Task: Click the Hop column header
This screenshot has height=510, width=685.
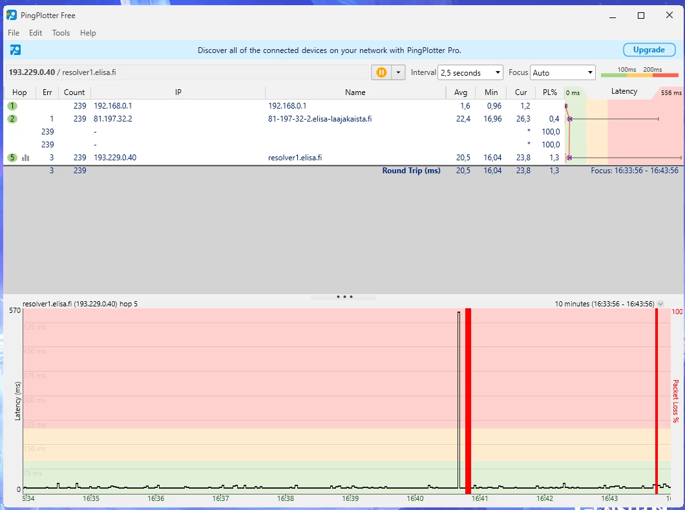Action: [19, 92]
